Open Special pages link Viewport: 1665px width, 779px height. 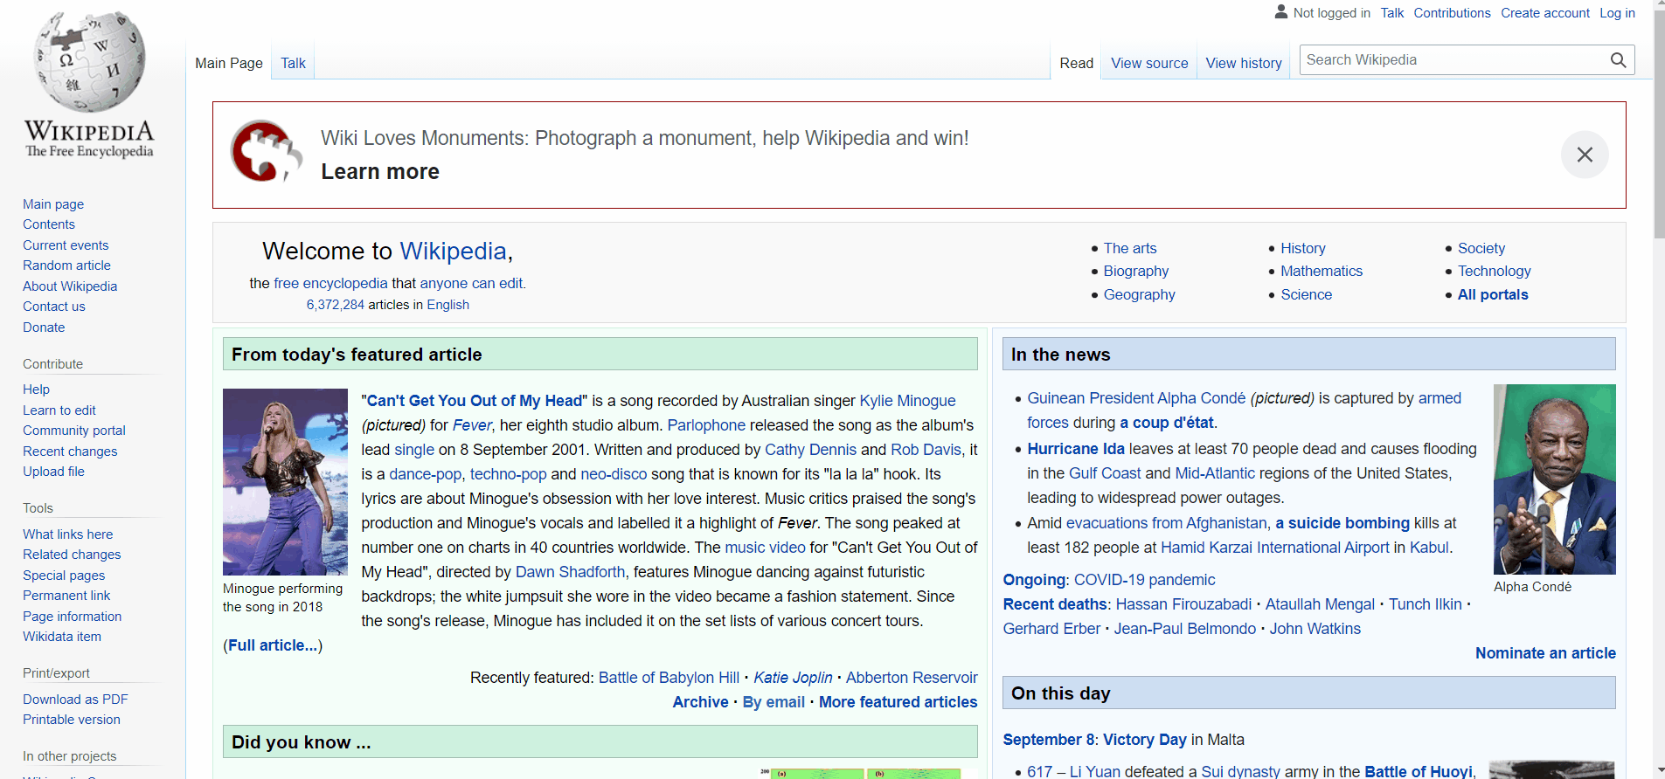64,576
